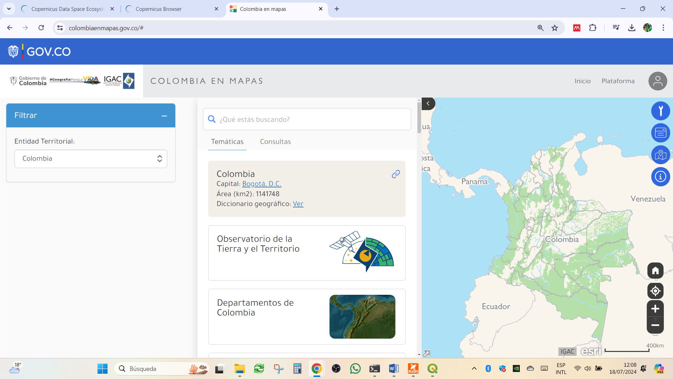This screenshot has width=673, height=379.
Task: Collapse the Filtrar panel
Action: point(164,116)
